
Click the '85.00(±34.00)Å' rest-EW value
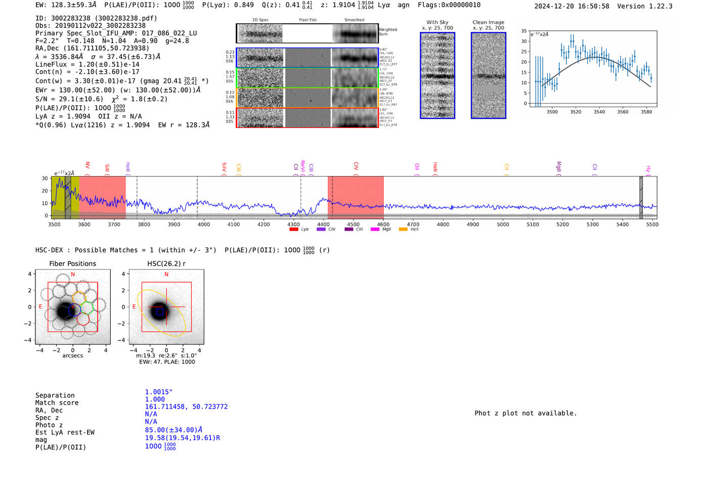click(173, 430)
